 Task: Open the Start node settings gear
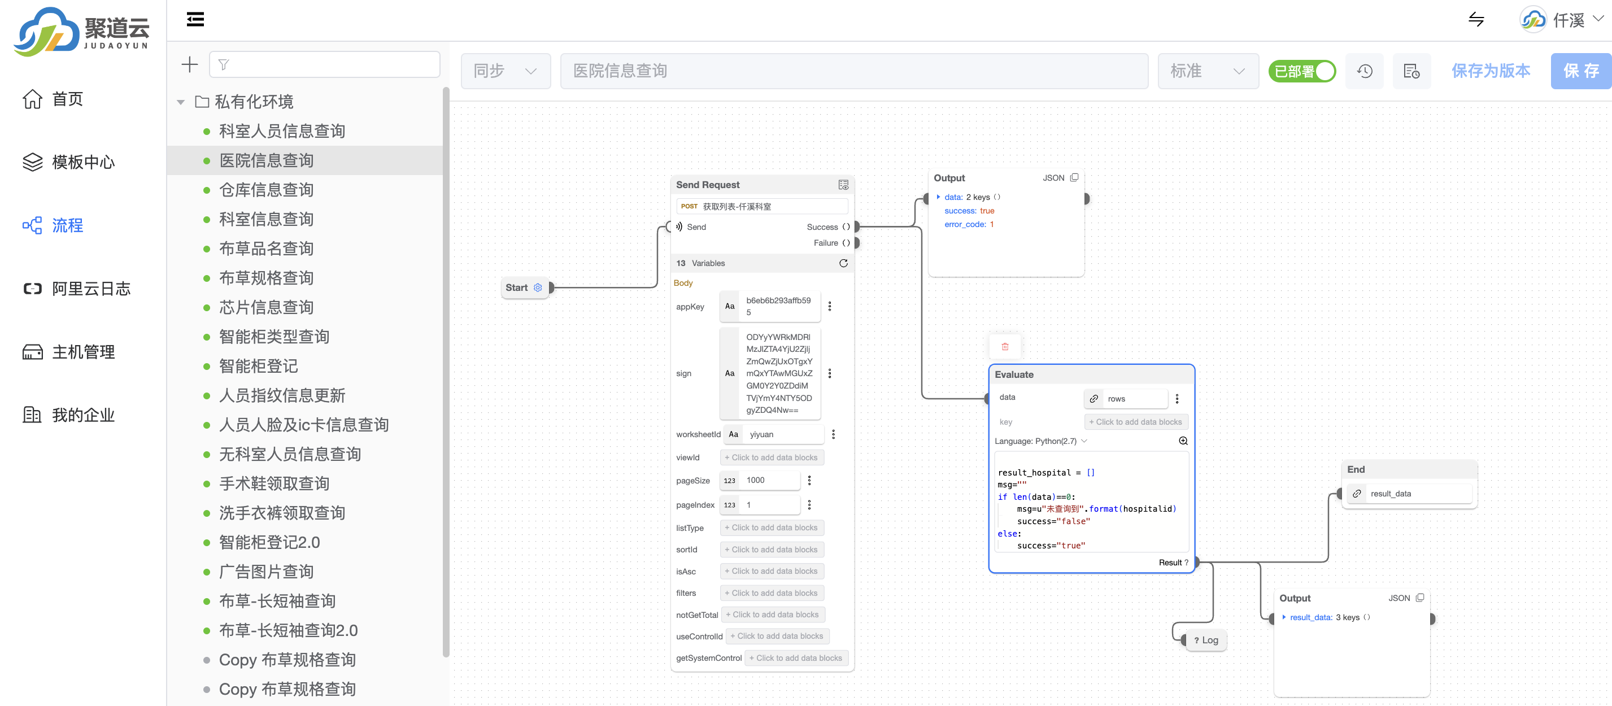coord(538,287)
